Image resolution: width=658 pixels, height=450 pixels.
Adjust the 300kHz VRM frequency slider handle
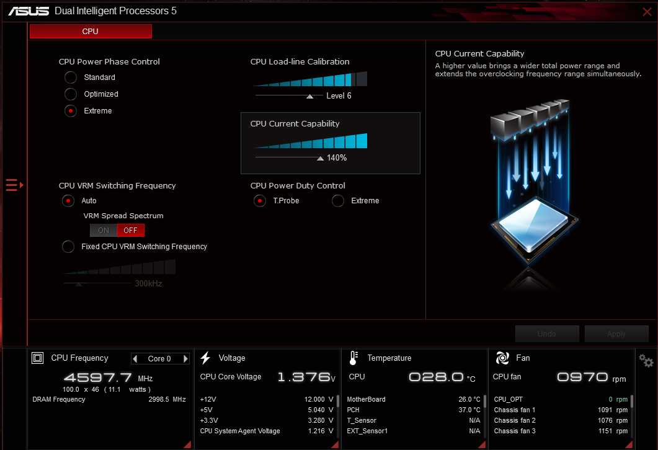pos(79,285)
